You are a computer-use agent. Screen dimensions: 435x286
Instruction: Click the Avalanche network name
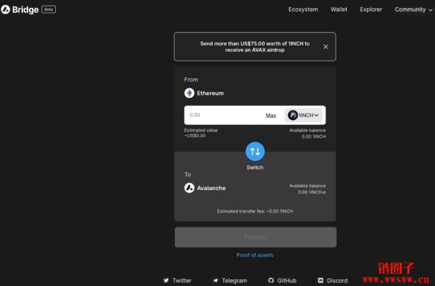click(211, 188)
